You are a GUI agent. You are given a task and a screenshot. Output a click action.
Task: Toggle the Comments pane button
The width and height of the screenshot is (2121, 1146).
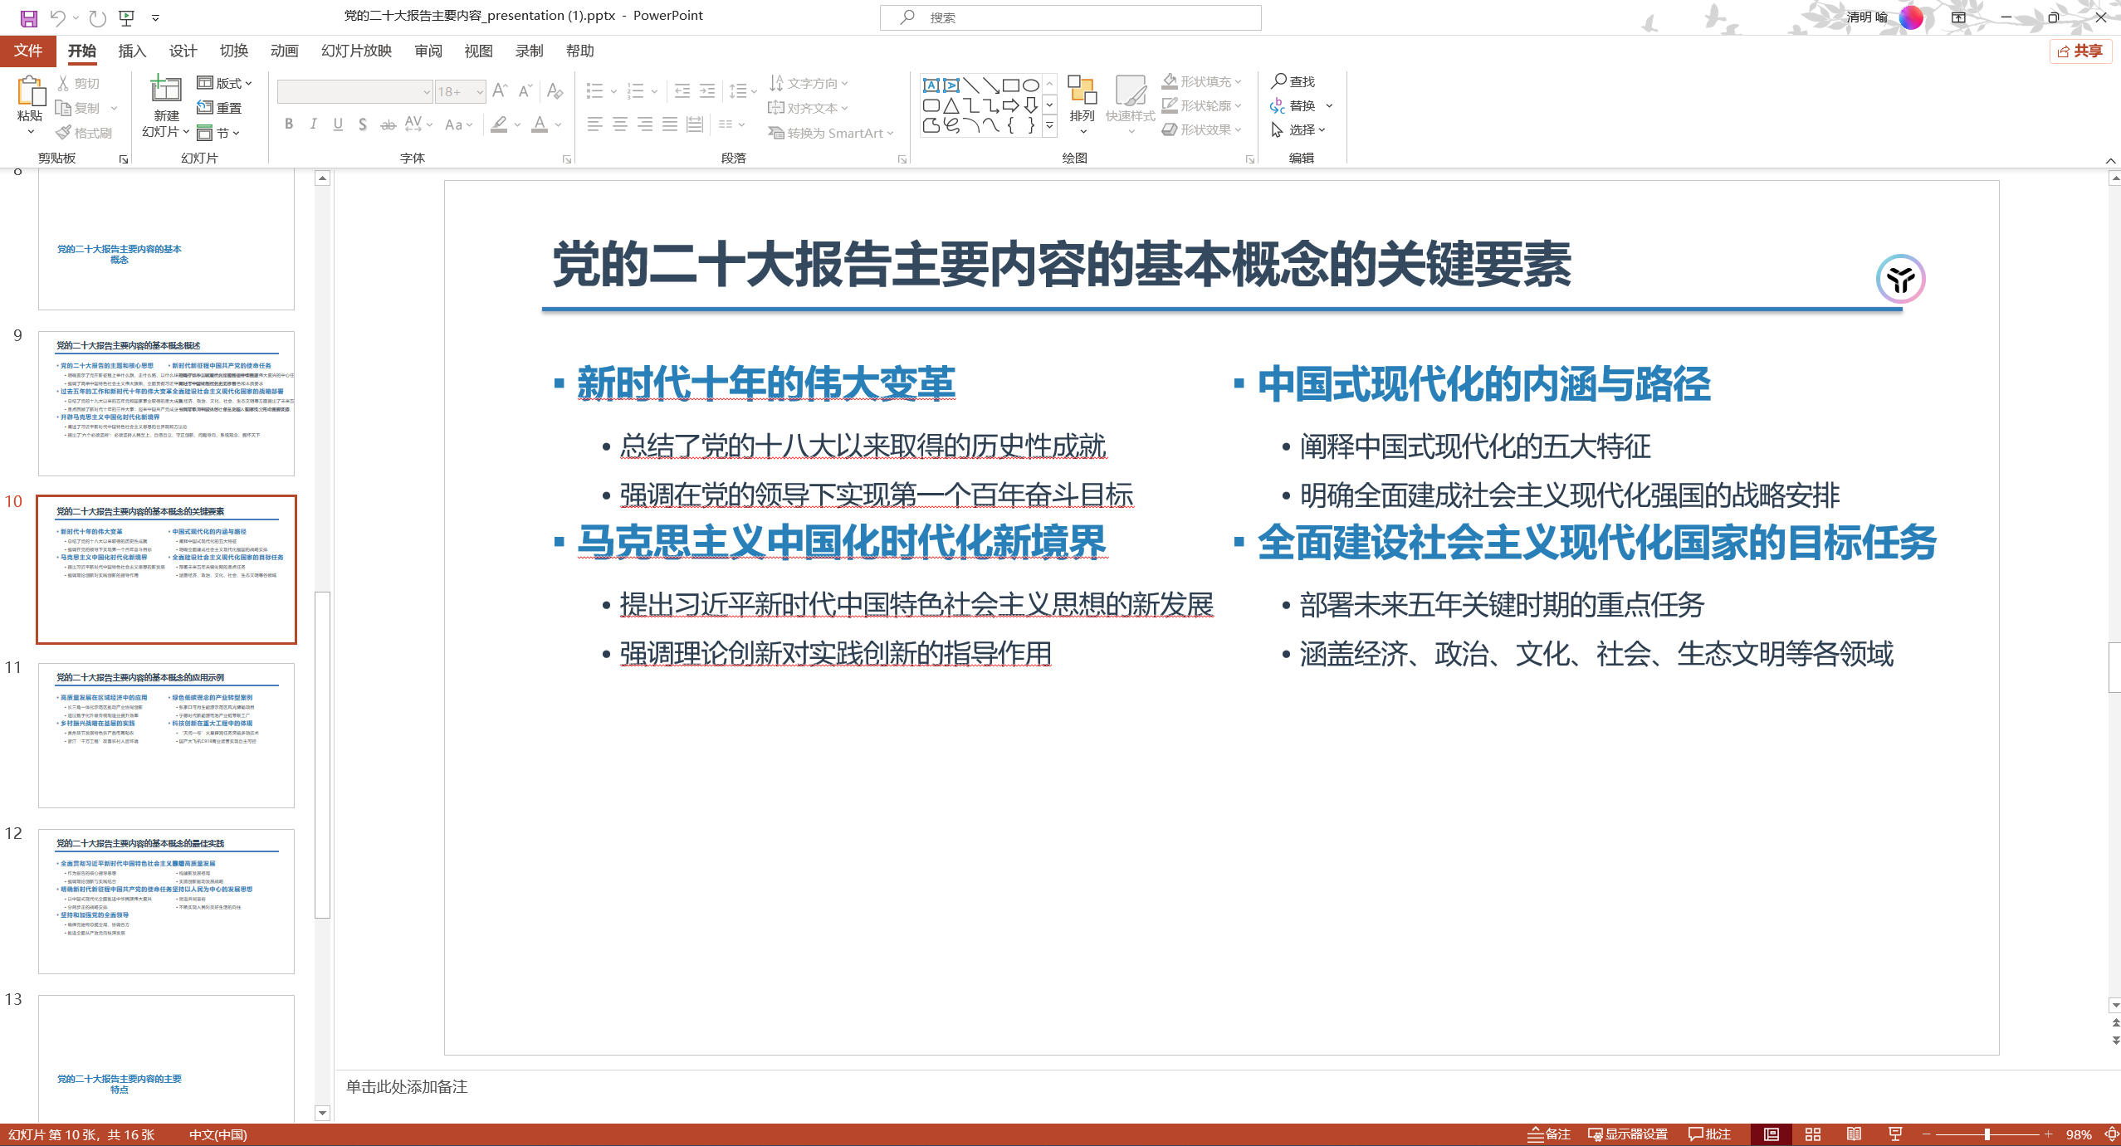click(1709, 1134)
